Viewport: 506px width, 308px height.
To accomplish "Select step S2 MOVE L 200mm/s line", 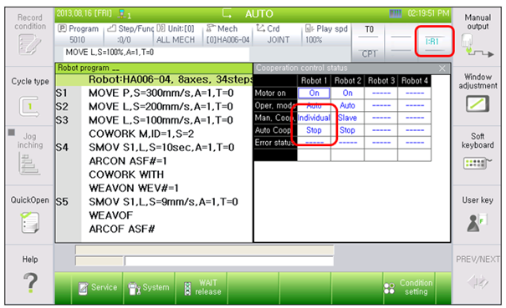I will coord(154,107).
